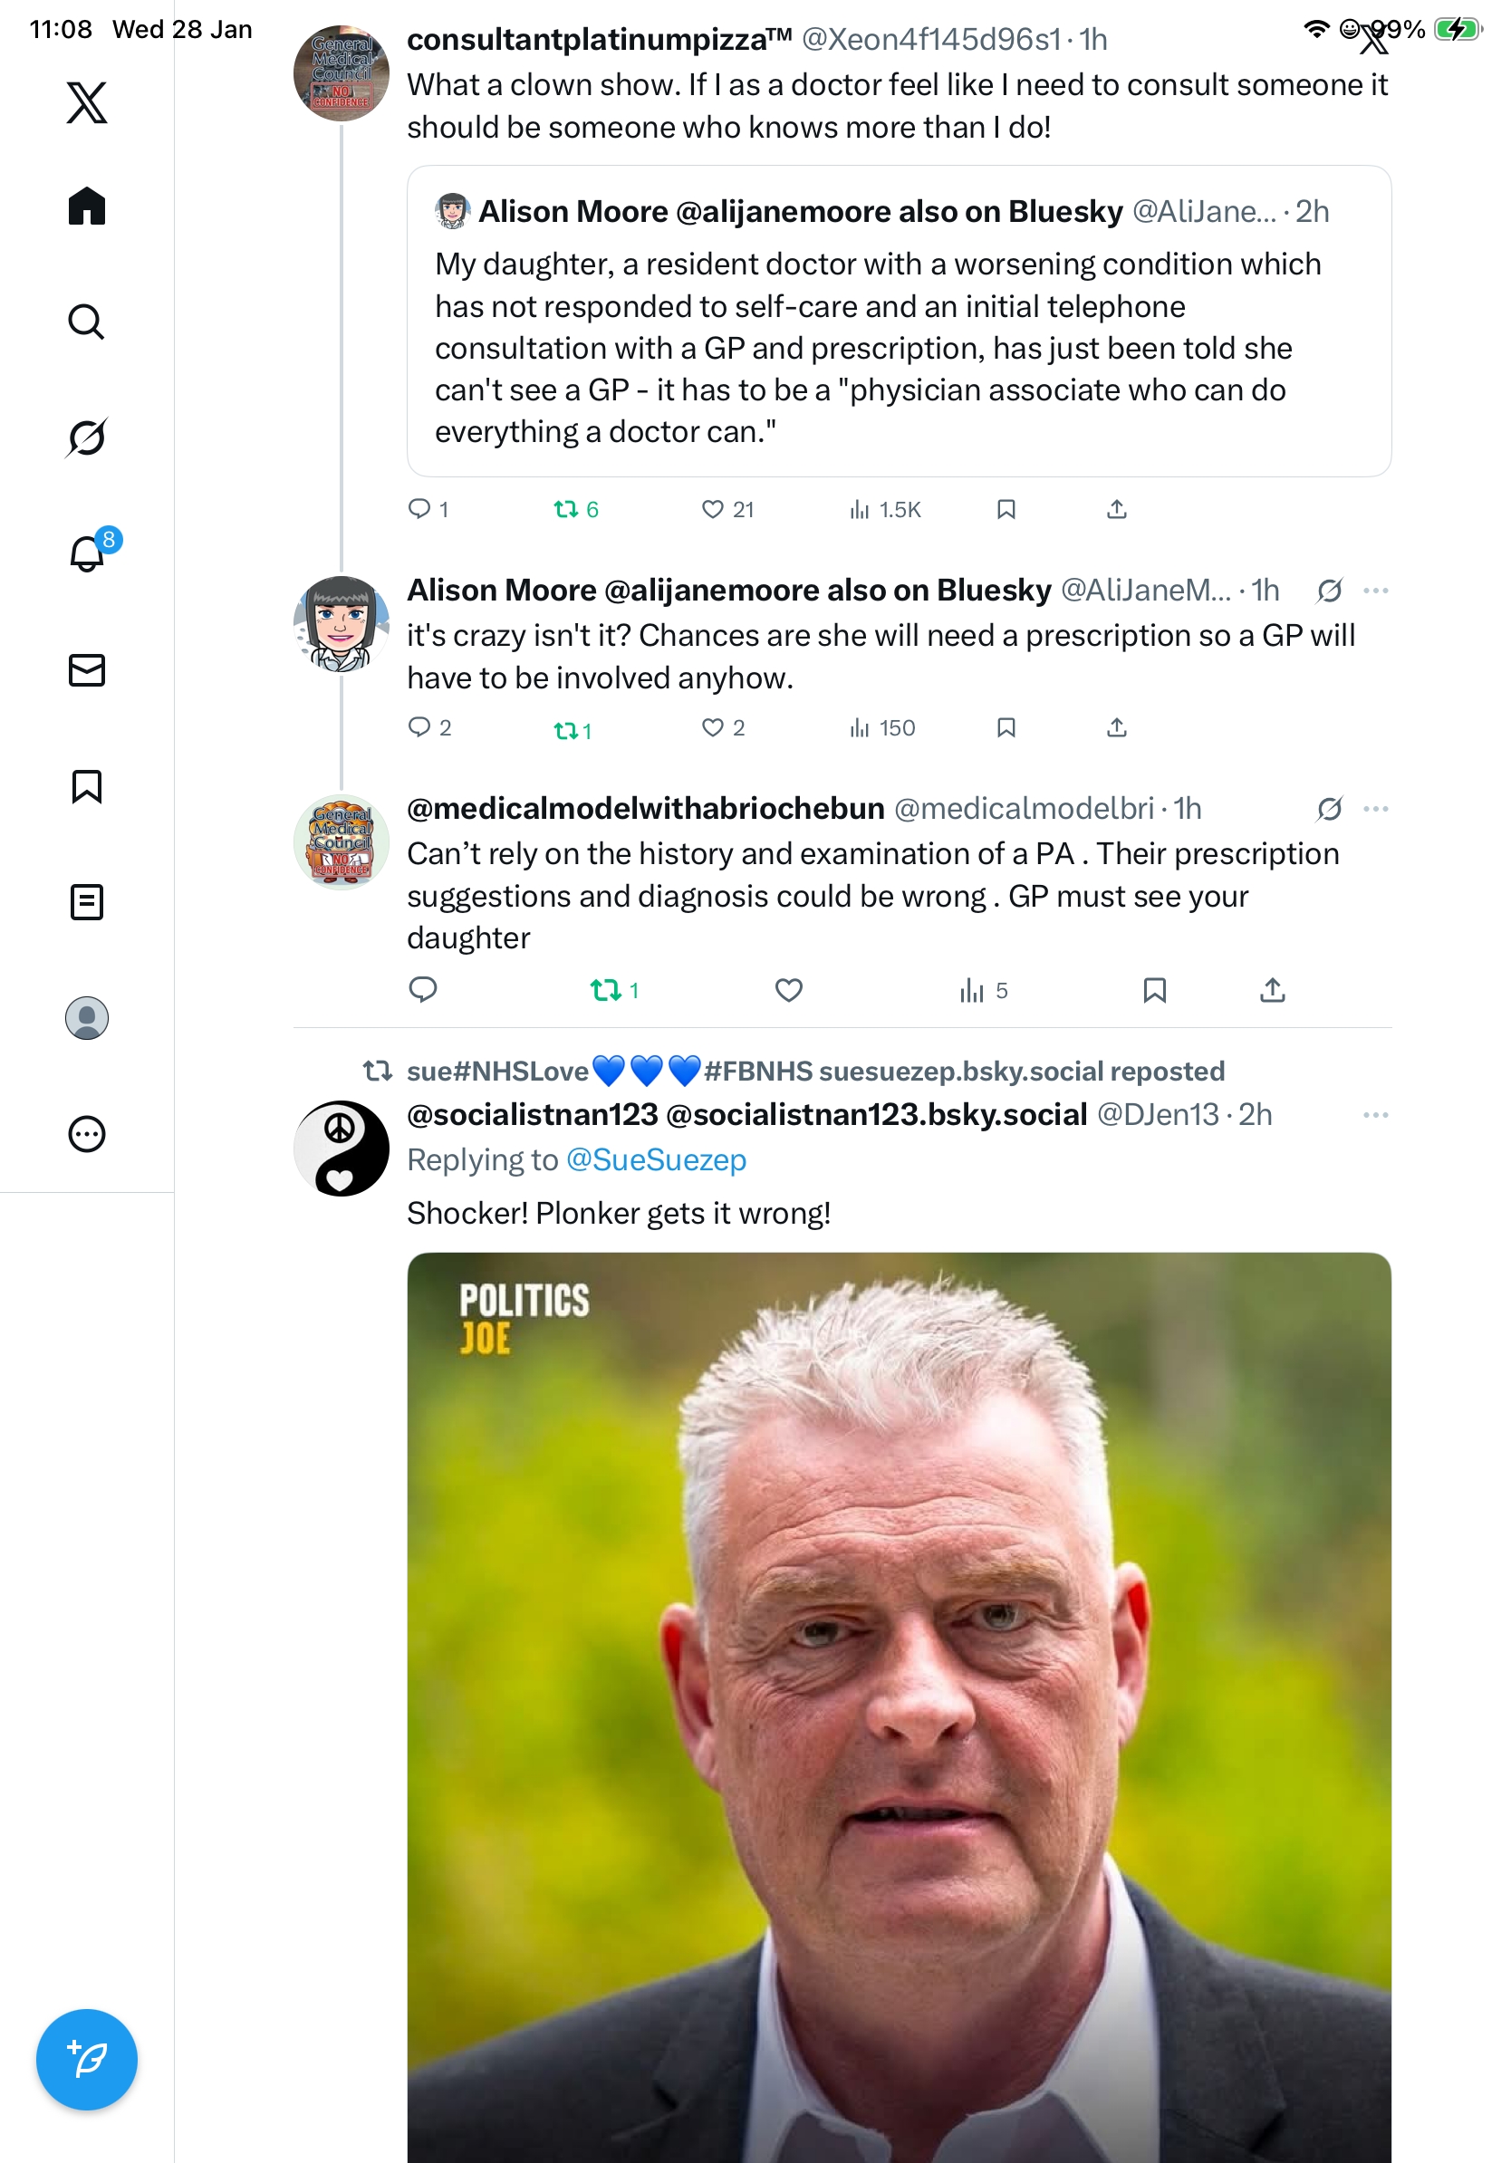The height and width of the screenshot is (2163, 1511).
Task: Open Grok from the sidebar
Action: pos(87,437)
